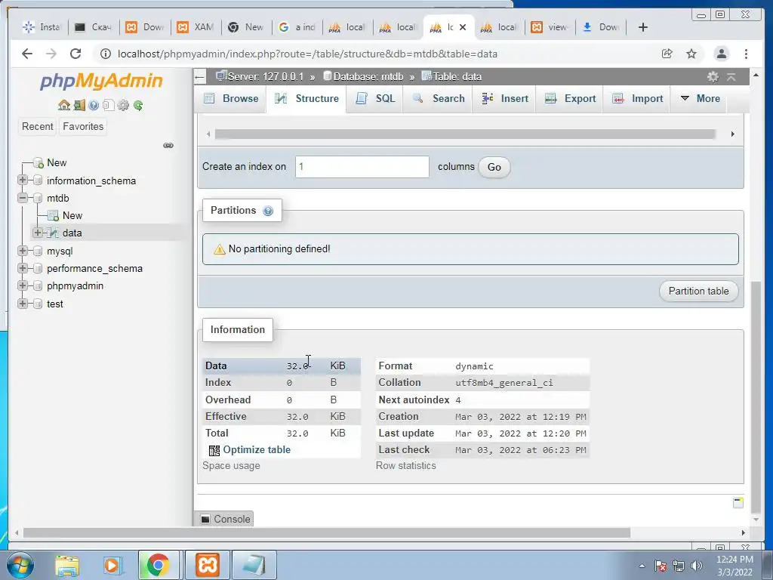This screenshot has height=580, width=773.
Task: View site information icon in address bar
Action: click(106, 54)
